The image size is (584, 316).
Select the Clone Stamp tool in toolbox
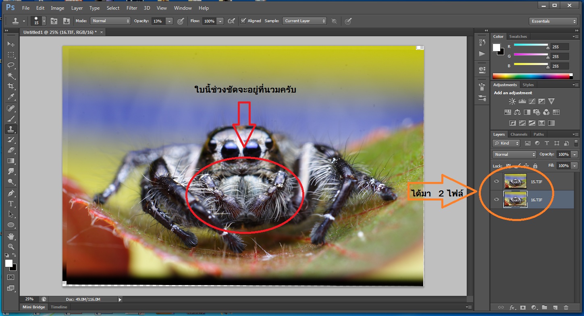[11, 129]
